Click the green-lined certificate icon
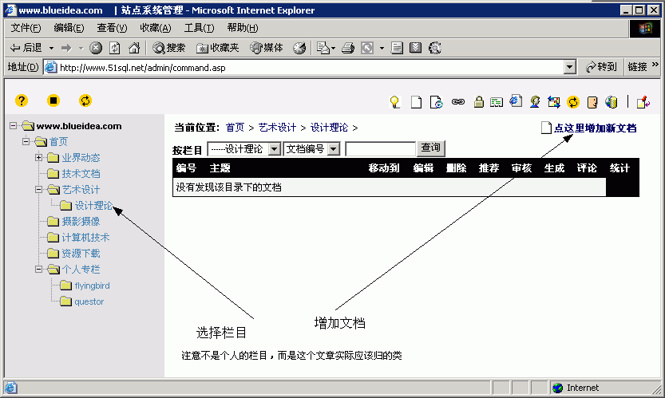 (497, 102)
